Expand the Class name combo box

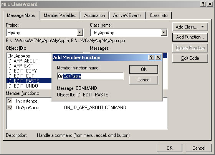[x=164, y=33]
